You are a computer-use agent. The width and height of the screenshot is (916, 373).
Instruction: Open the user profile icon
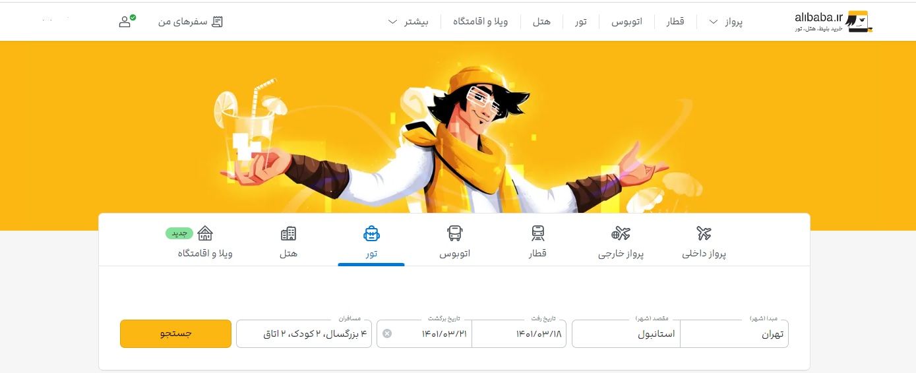tap(126, 21)
